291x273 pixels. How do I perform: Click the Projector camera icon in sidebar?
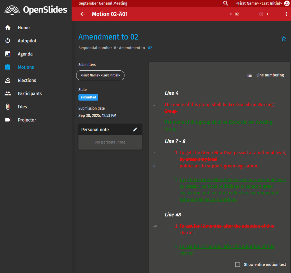coord(8,120)
